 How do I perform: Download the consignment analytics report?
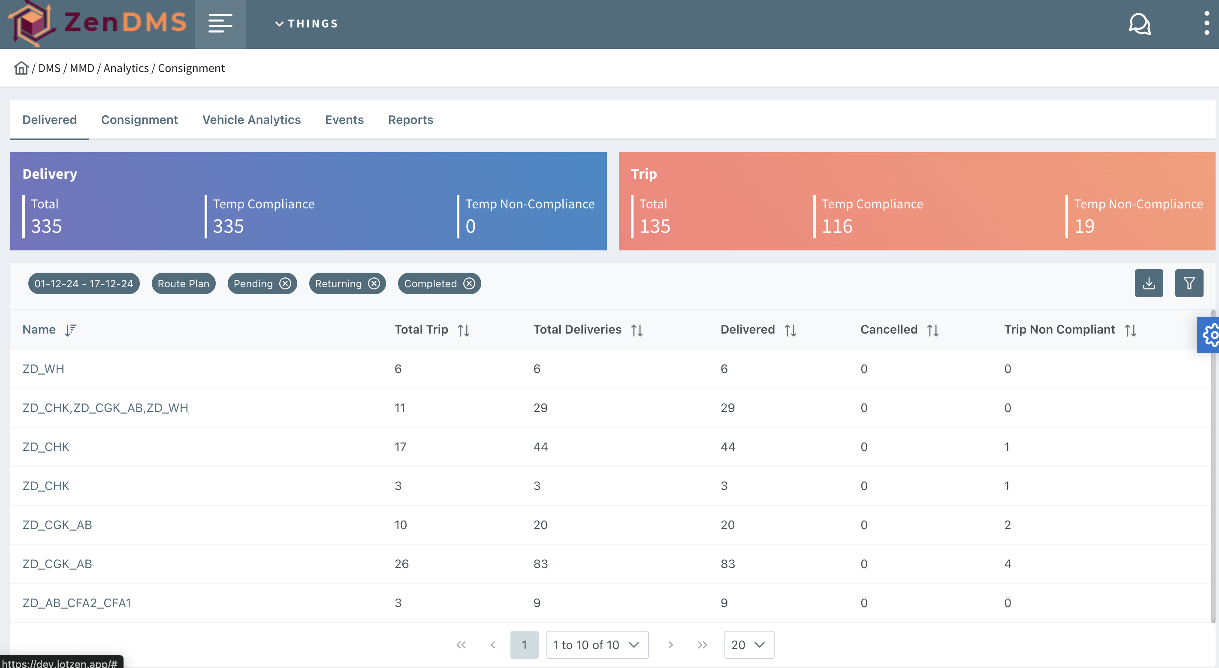[x=1149, y=283]
